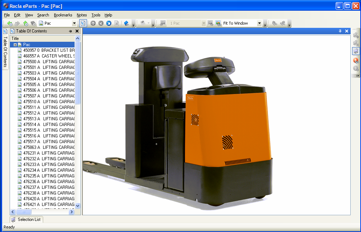Click the grey callout arrow icon
The image size is (361, 232).
coord(356,69)
